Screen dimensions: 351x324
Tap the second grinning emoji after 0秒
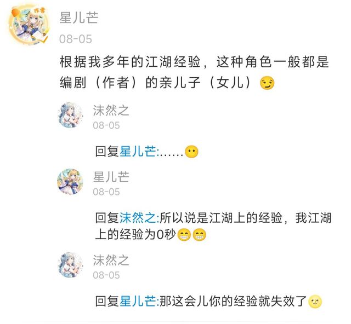click(x=199, y=235)
